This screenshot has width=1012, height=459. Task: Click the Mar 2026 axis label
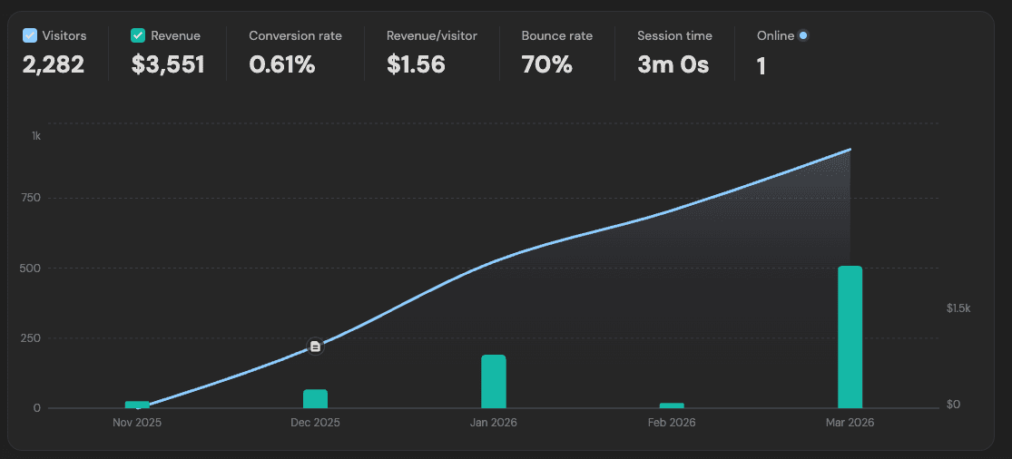tap(850, 423)
